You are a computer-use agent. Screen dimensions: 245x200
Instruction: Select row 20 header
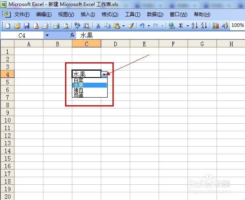point(7,196)
